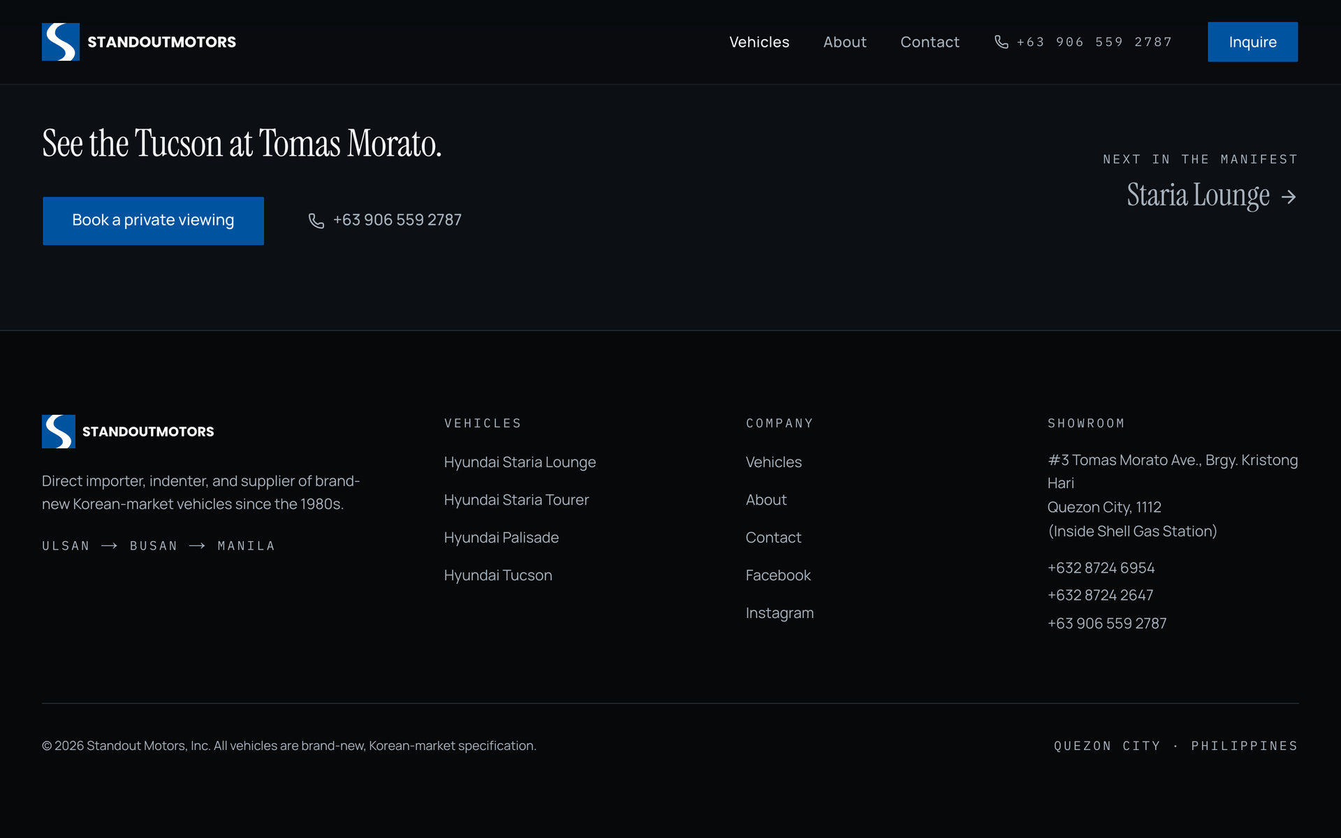Click the 'VEHICLES' footer column heading

tap(483, 423)
